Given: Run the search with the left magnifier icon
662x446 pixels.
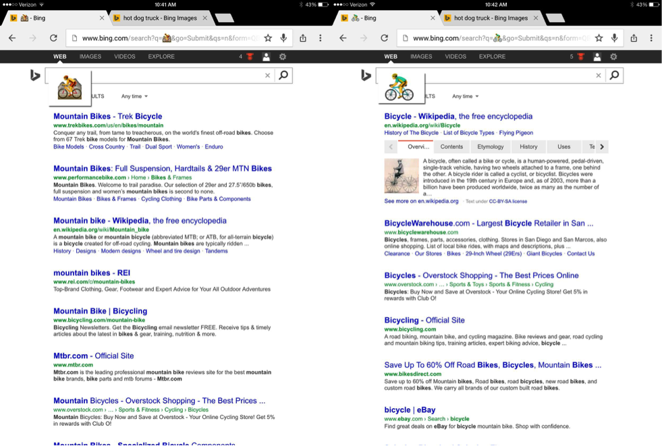Looking at the screenshot, I should (x=283, y=75).
